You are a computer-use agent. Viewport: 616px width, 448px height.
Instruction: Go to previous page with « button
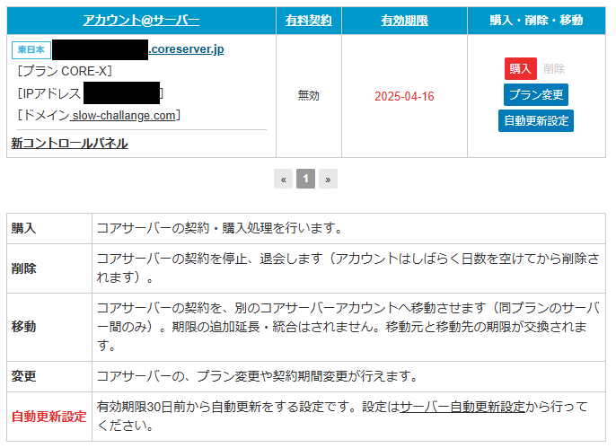tap(284, 179)
